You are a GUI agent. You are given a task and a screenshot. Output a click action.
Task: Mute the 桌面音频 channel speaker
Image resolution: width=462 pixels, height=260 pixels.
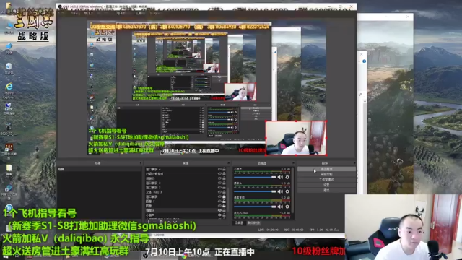coord(280,207)
